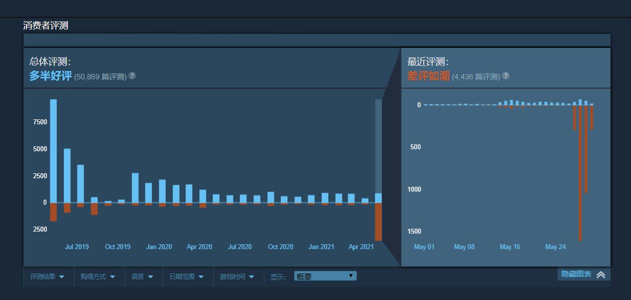Screen dimensions: 631x300
Task: Open the 游戏时间 playtime filter
Action: tap(237, 277)
